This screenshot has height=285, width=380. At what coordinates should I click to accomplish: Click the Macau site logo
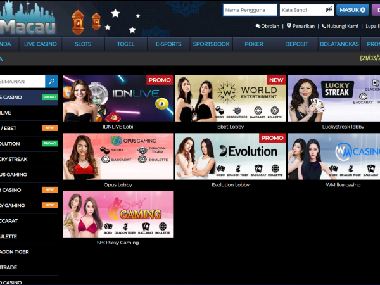coord(27,18)
